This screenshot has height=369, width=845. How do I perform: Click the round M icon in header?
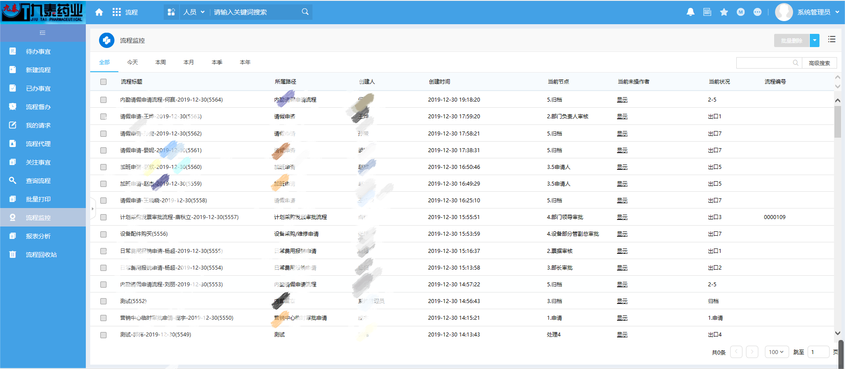741,12
